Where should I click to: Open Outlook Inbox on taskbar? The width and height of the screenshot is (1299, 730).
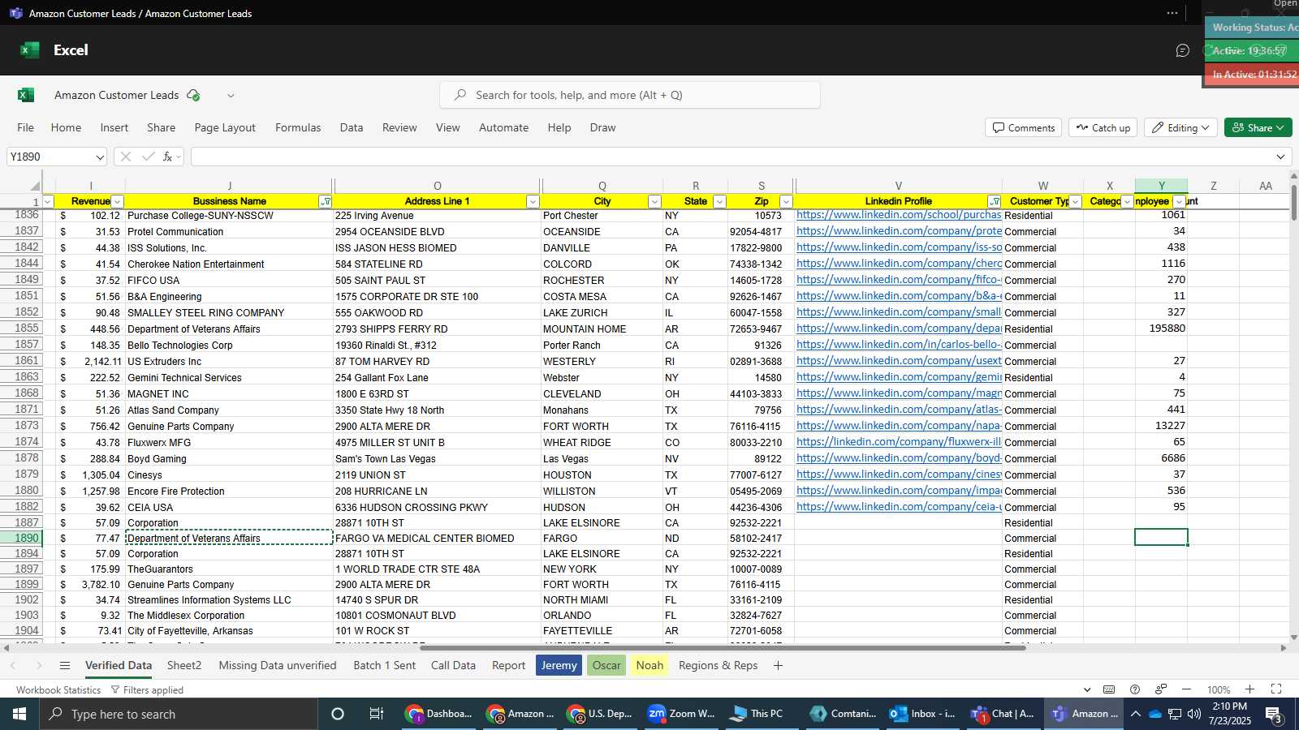click(922, 714)
